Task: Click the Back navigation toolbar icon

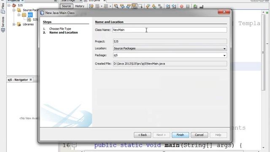Action: [x=97, y=6]
